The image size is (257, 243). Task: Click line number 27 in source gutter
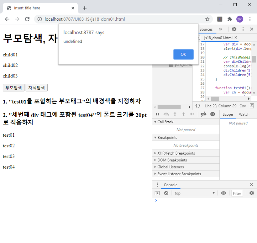pyautogui.click(x=202, y=88)
